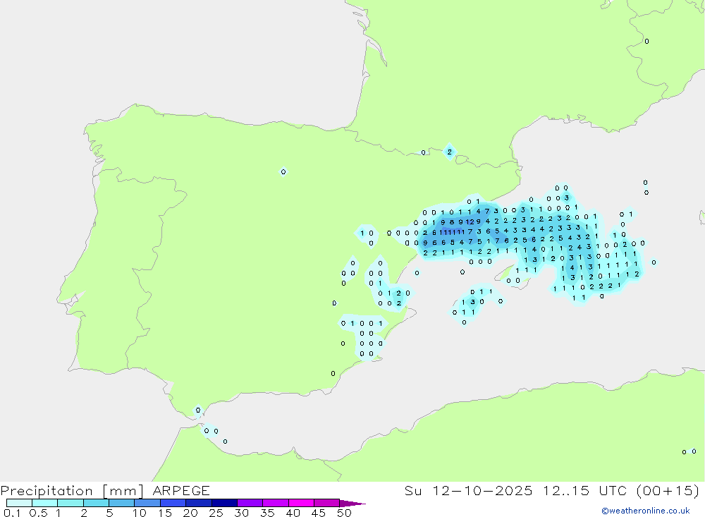
Task: Click the "25" legend label
Action: tap(216, 513)
